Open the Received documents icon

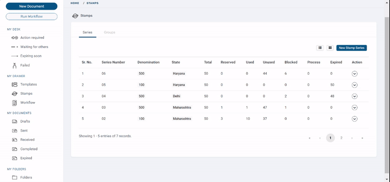coord(15,140)
